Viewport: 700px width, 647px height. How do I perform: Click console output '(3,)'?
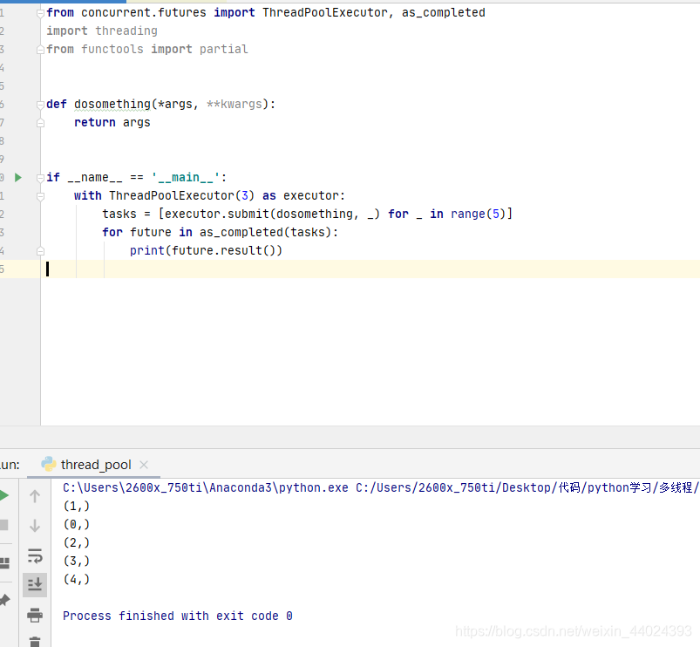(77, 561)
